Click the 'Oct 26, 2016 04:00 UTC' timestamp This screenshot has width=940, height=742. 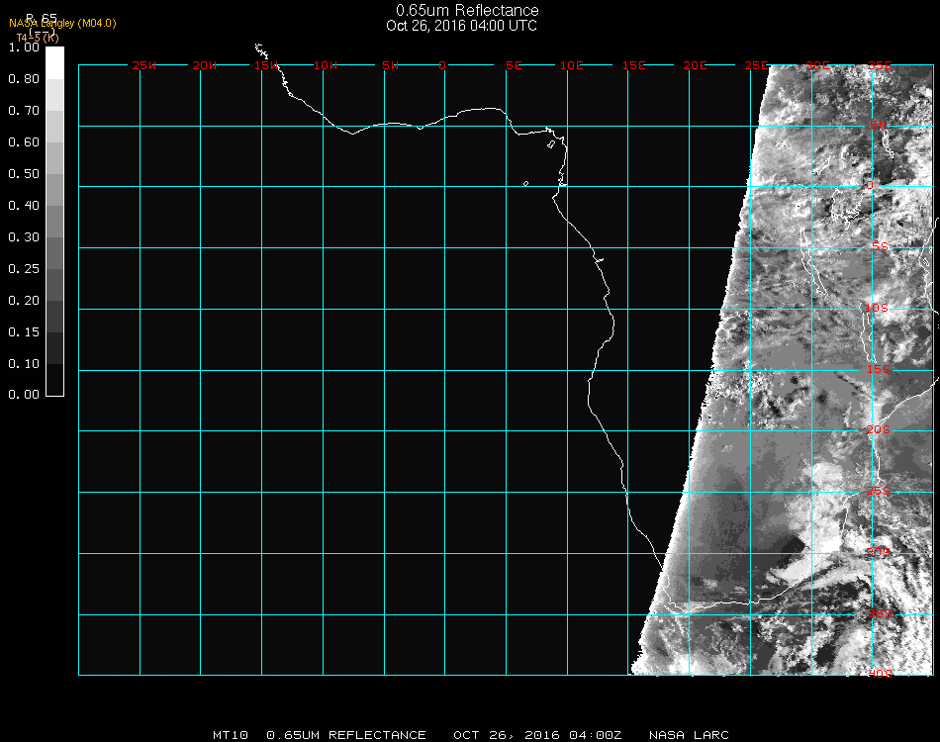tap(462, 26)
